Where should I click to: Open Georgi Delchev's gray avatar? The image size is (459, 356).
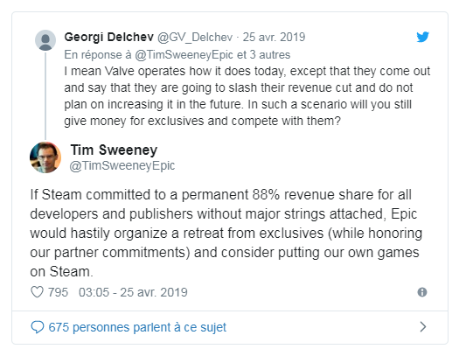pyautogui.click(x=45, y=40)
